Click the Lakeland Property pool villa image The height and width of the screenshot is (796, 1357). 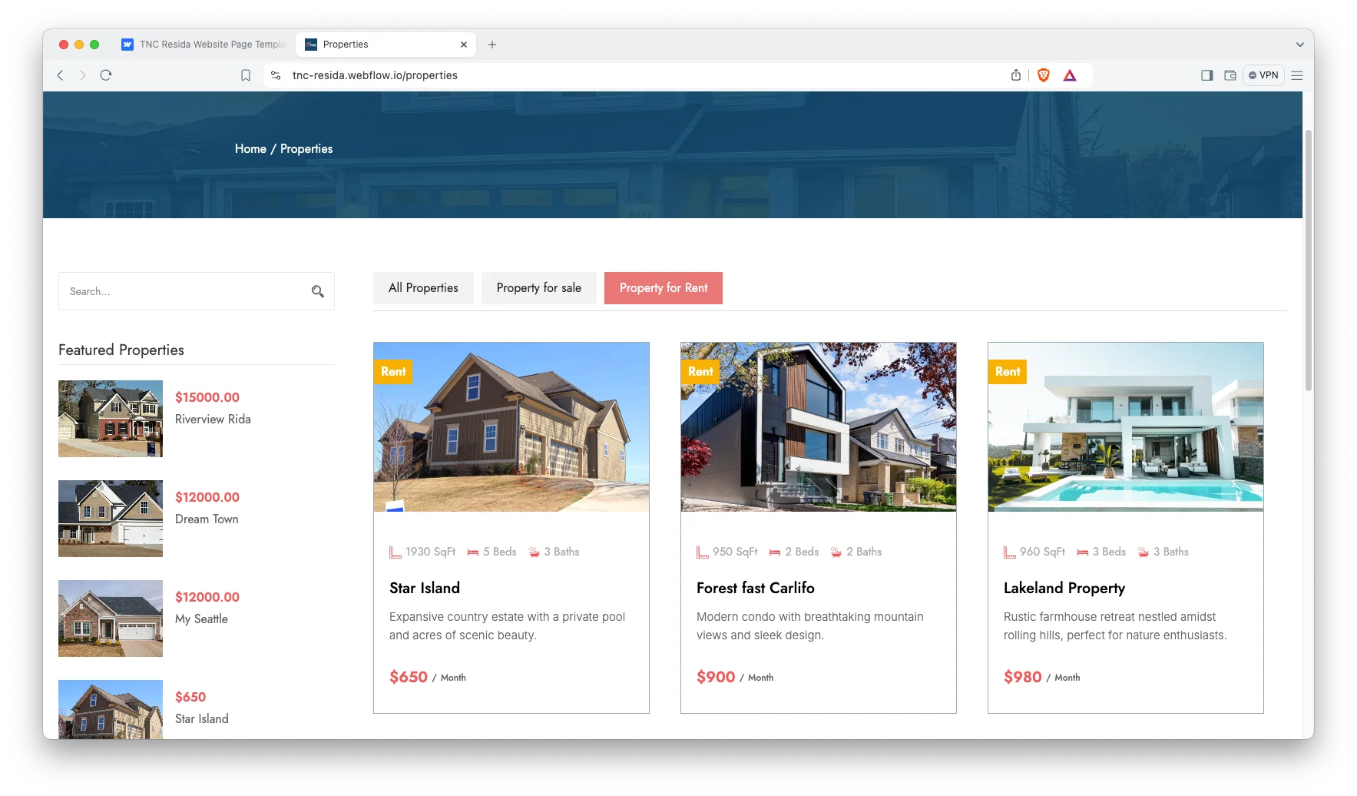(1125, 427)
